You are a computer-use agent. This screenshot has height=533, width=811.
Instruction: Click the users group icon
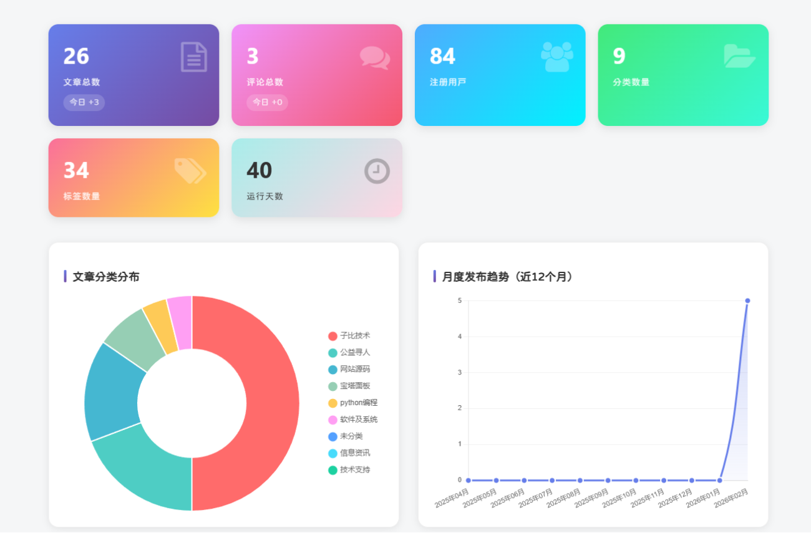(556, 57)
